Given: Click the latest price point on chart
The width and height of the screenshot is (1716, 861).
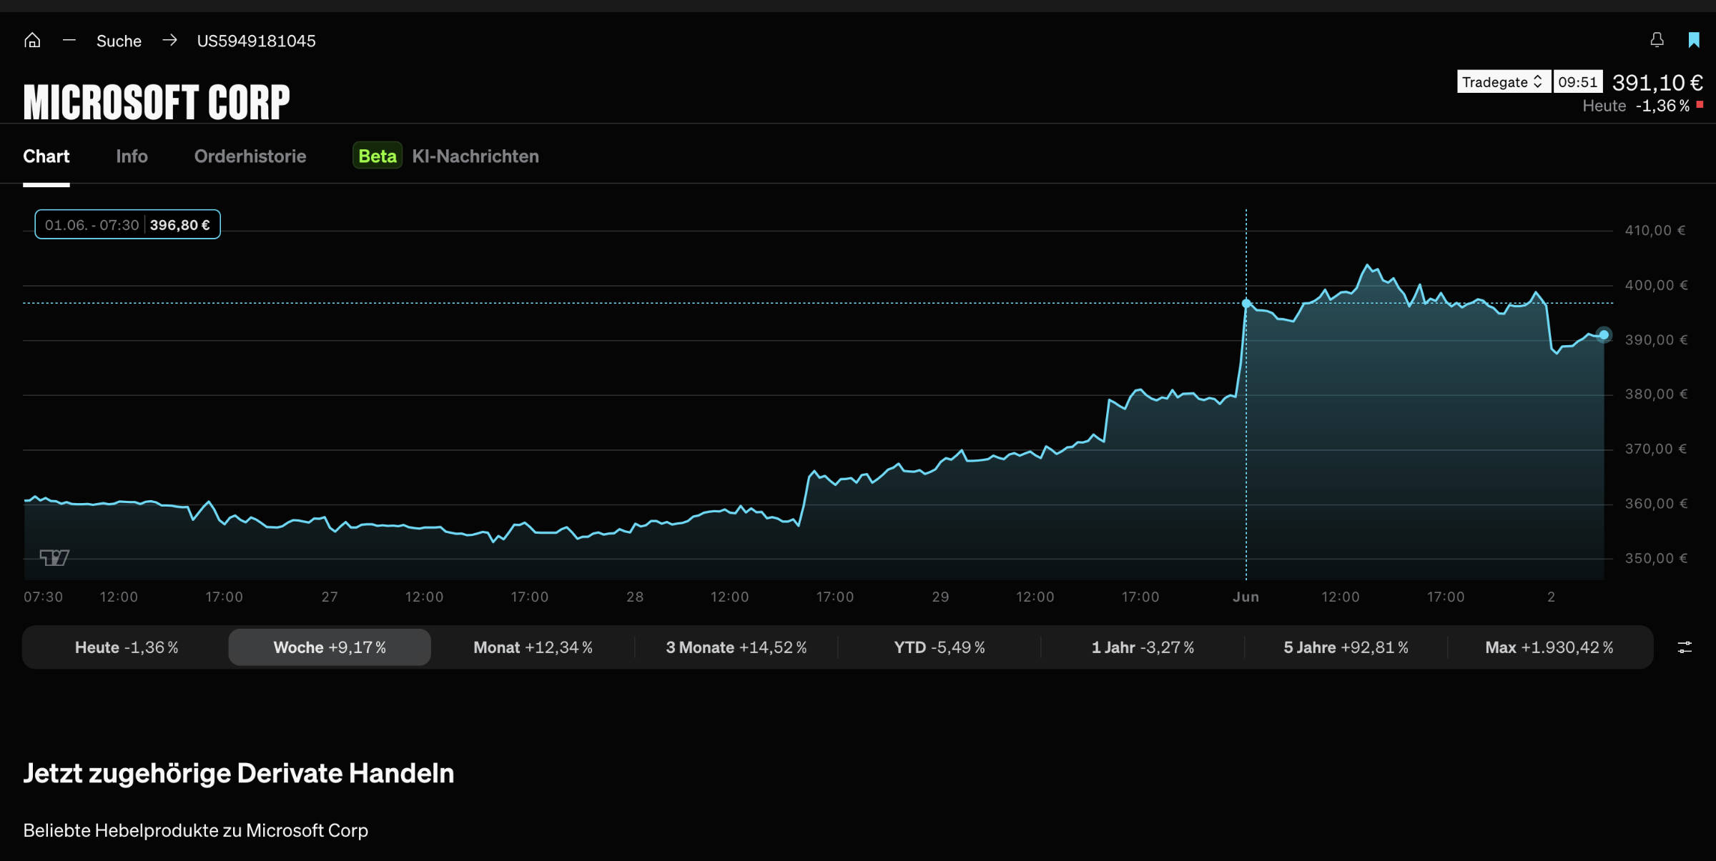Looking at the screenshot, I should click(x=1604, y=334).
